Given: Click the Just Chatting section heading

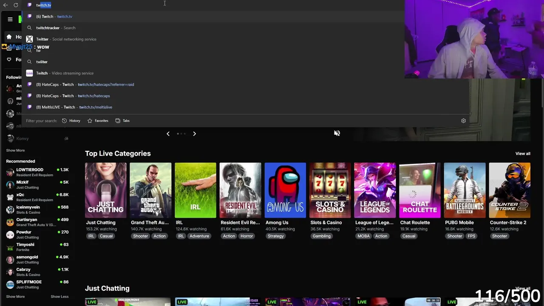Looking at the screenshot, I should pos(107,289).
